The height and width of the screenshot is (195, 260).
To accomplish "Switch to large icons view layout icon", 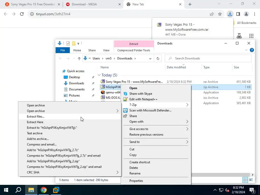I will tap(251, 180).
